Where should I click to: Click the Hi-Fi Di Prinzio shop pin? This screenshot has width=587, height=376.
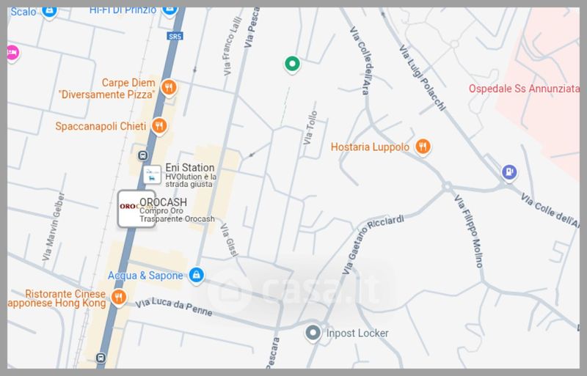click(169, 10)
